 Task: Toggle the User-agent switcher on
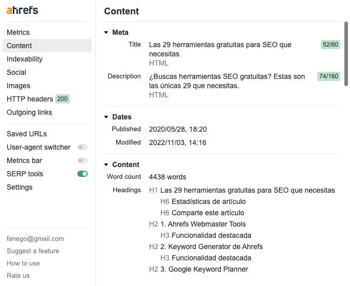[83, 147]
